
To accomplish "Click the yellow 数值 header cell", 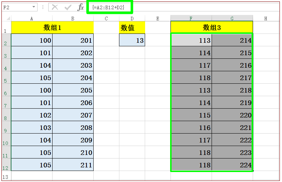I will coord(132,27).
